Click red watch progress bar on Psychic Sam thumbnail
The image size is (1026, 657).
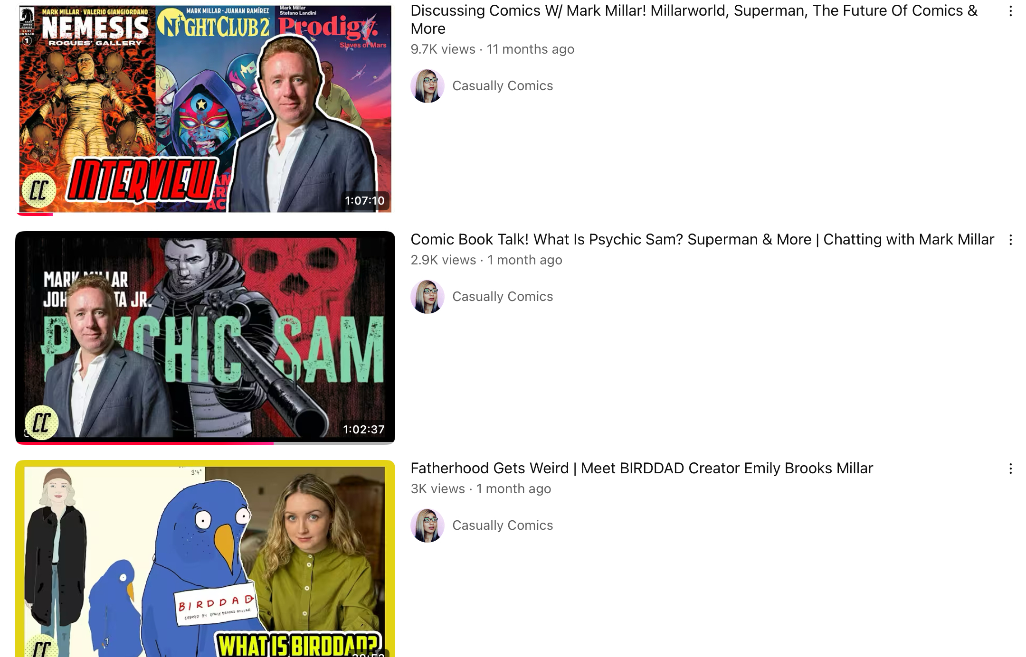tap(145, 443)
